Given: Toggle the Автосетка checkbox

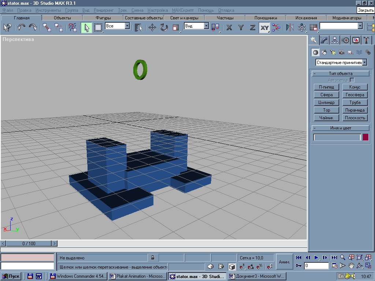Looking at the screenshot, I should [x=352, y=80].
